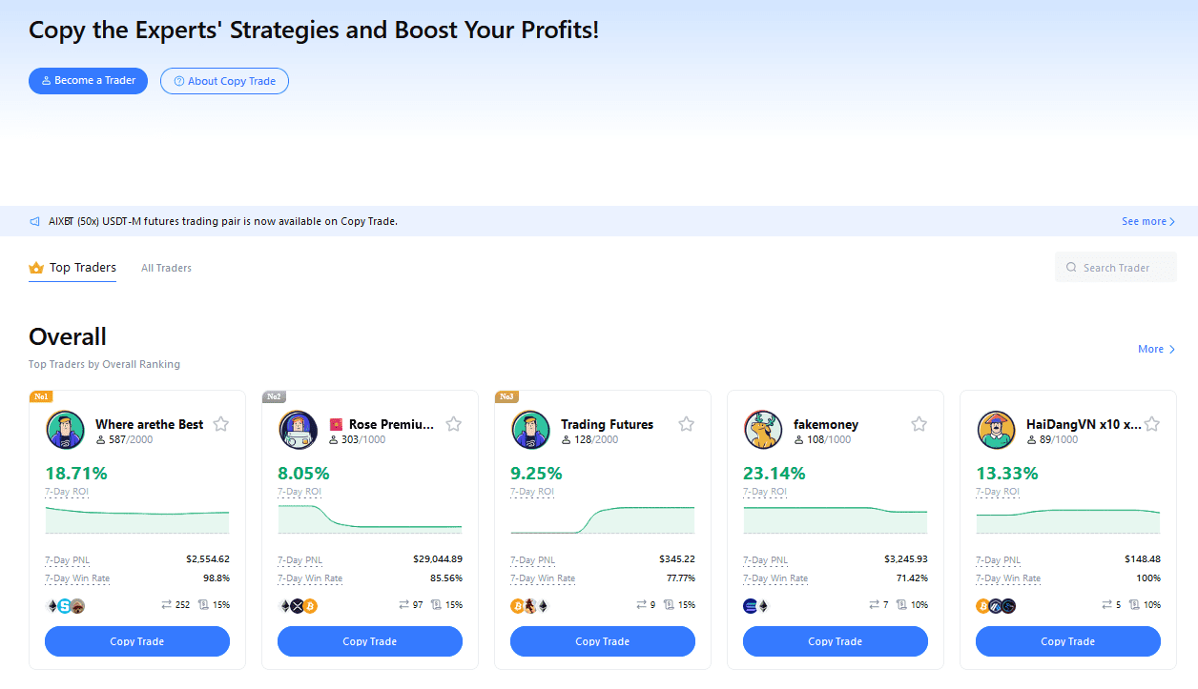Open fakemoney trader name
1198x689 pixels.
point(826,424)
